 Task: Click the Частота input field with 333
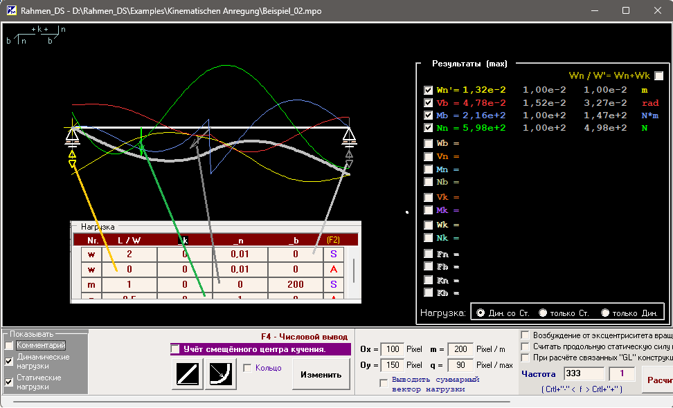(583, 373)
